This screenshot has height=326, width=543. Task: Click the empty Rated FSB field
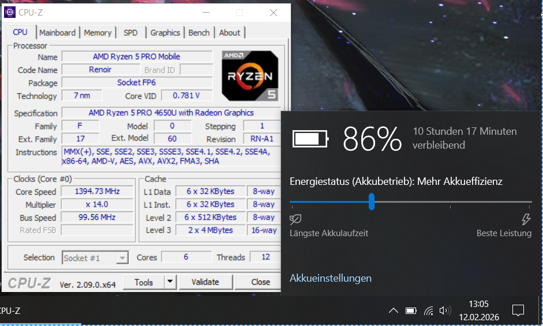click(x=98, y=230)
